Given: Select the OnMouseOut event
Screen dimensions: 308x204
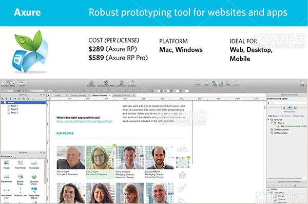Looking at the screenshot, I should (281, 133).
